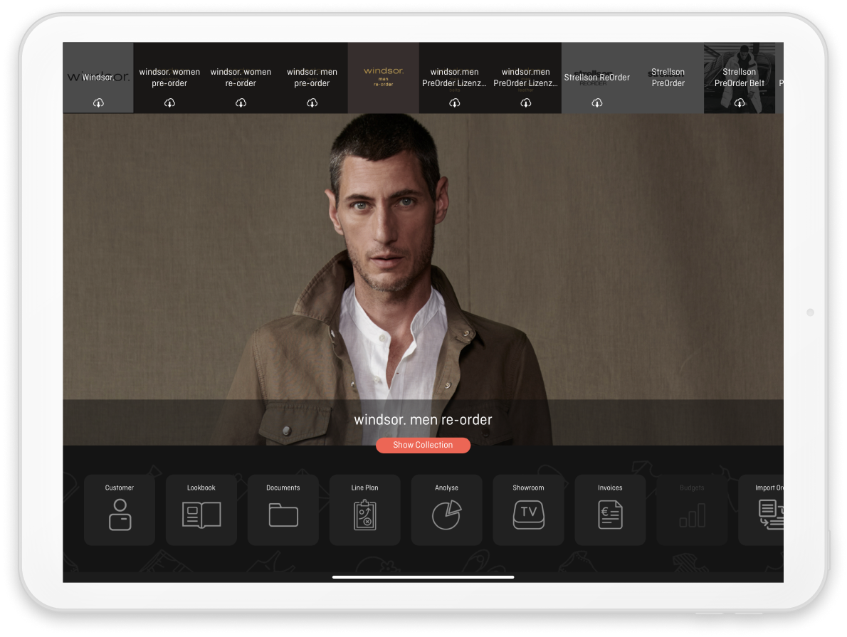
Task: Select the windsor. women re-order title
Action: click(241, 78)
